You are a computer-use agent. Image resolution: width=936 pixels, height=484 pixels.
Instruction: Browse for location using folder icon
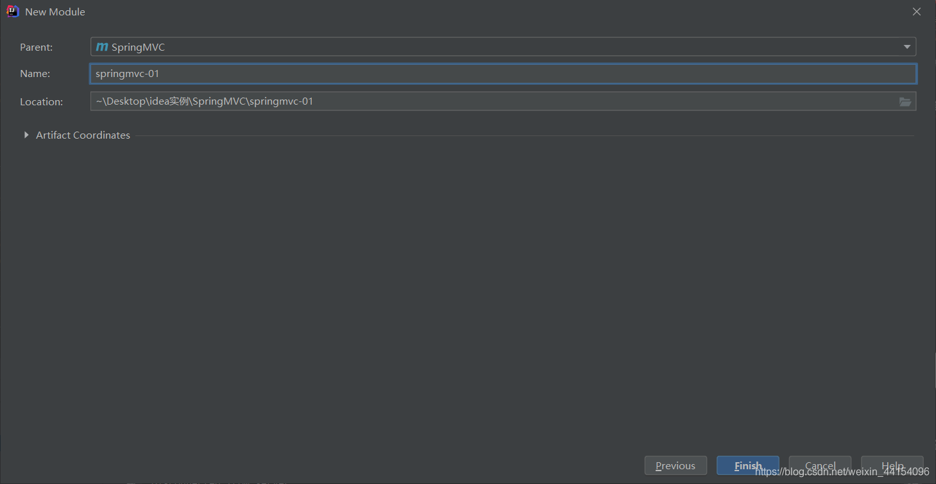point(905,101)
